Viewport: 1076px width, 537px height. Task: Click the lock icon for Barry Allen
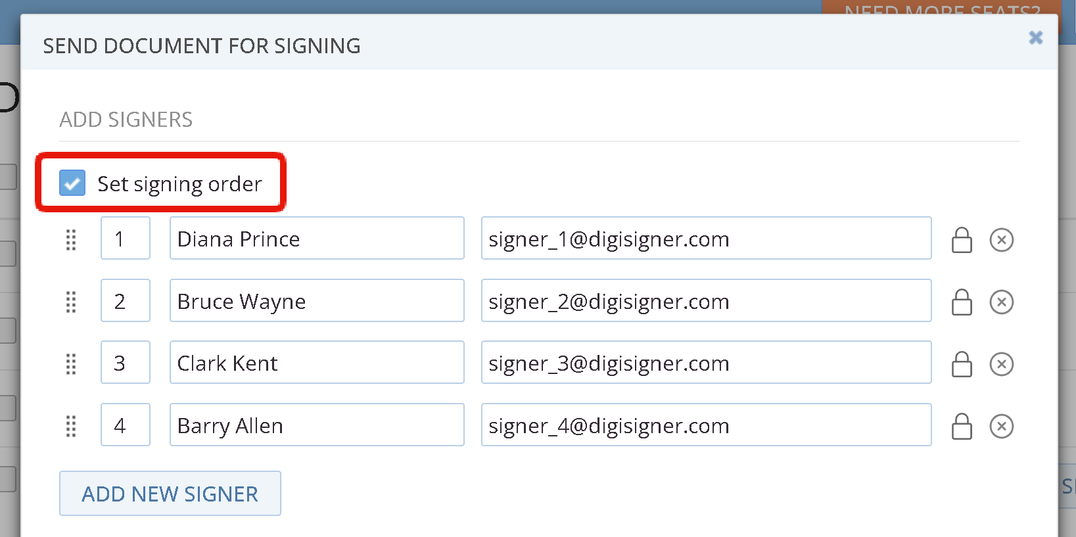click(x=962, y=427)
